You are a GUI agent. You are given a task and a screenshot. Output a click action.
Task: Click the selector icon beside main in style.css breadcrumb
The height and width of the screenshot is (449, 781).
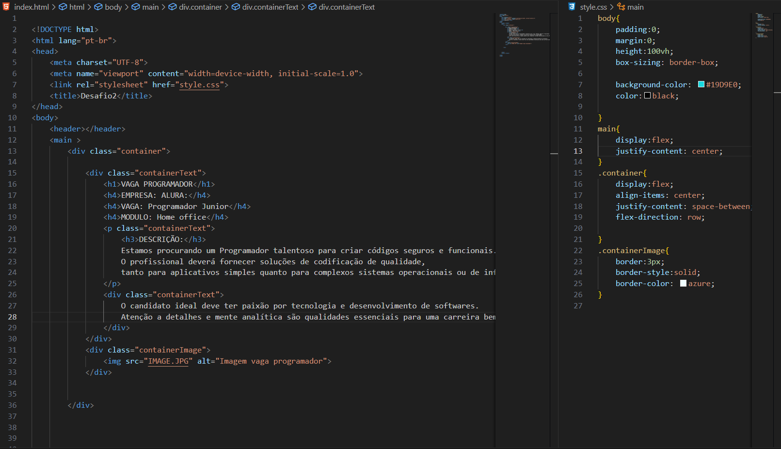tap(621, 7)
